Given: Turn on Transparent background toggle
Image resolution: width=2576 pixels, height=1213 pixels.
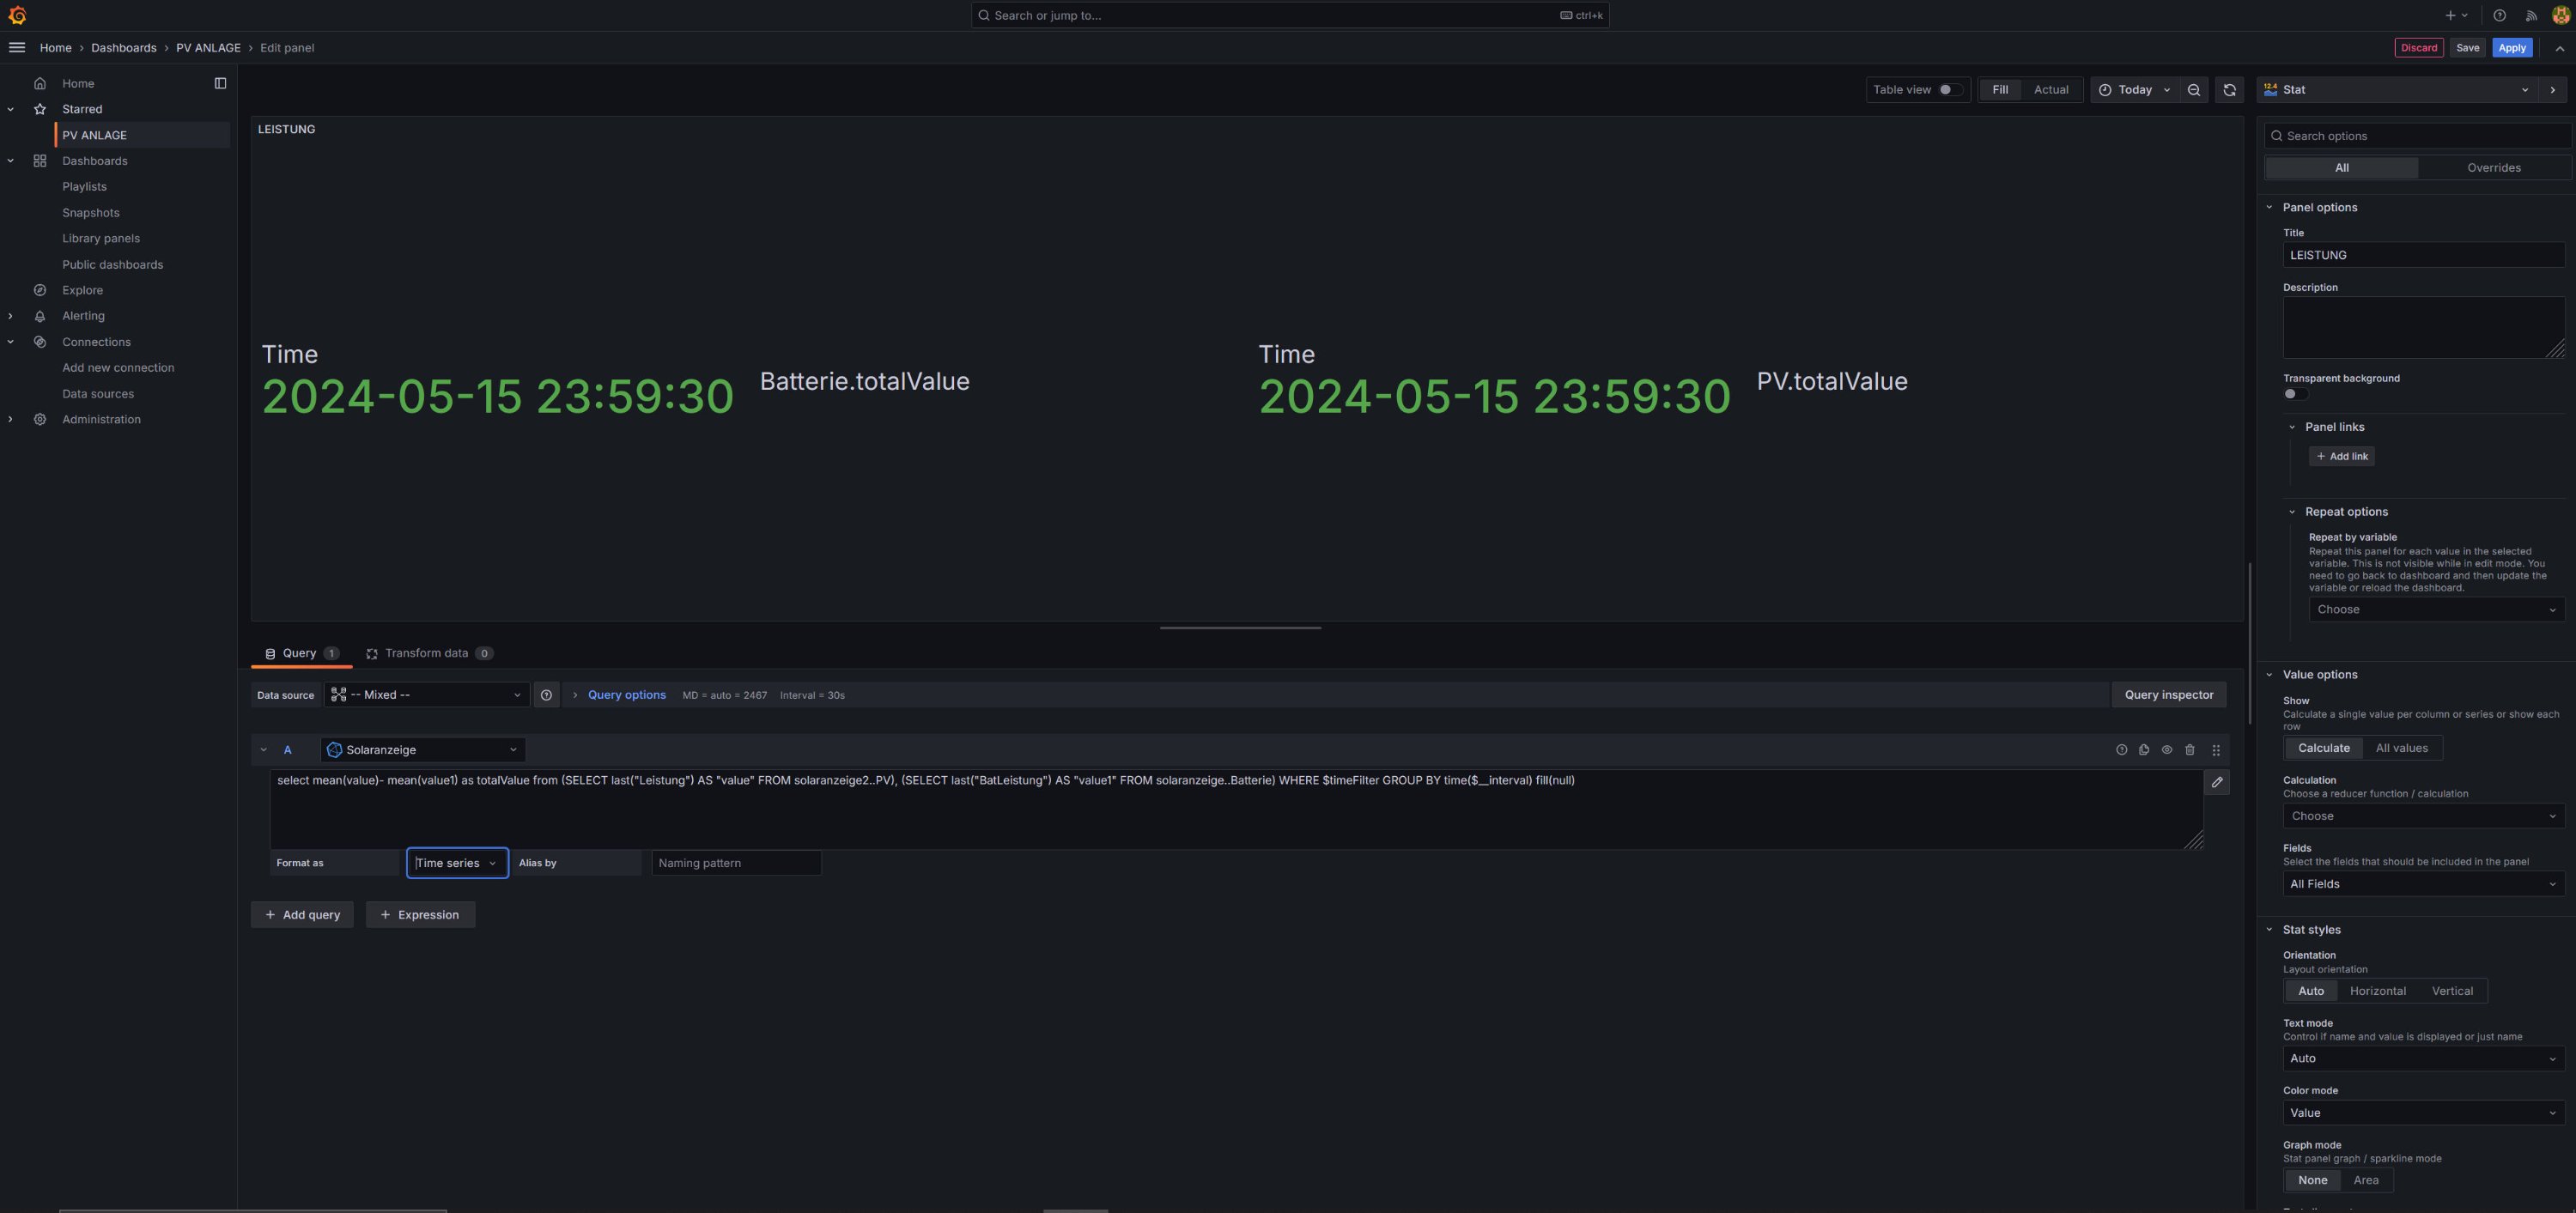Looking at the screenshot, I should [x=2294, y=394].
